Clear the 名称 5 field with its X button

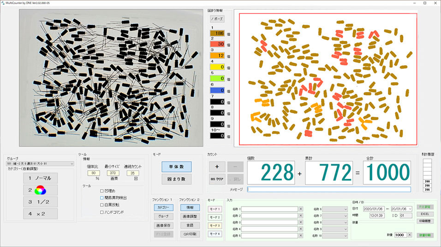pos(301,236)
